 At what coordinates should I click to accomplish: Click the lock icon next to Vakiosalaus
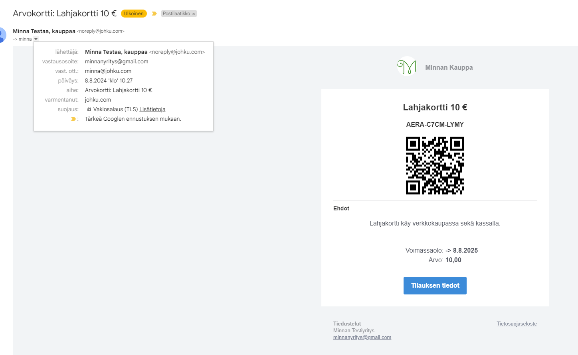89,109
